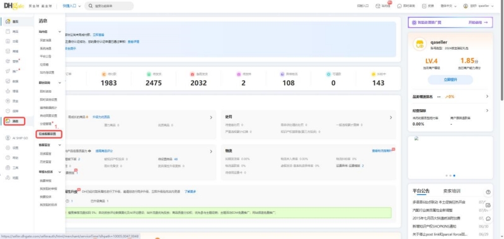
Task: Select the highlighted 在线客服设置 menu item
Action: click(x=49, y=134)
